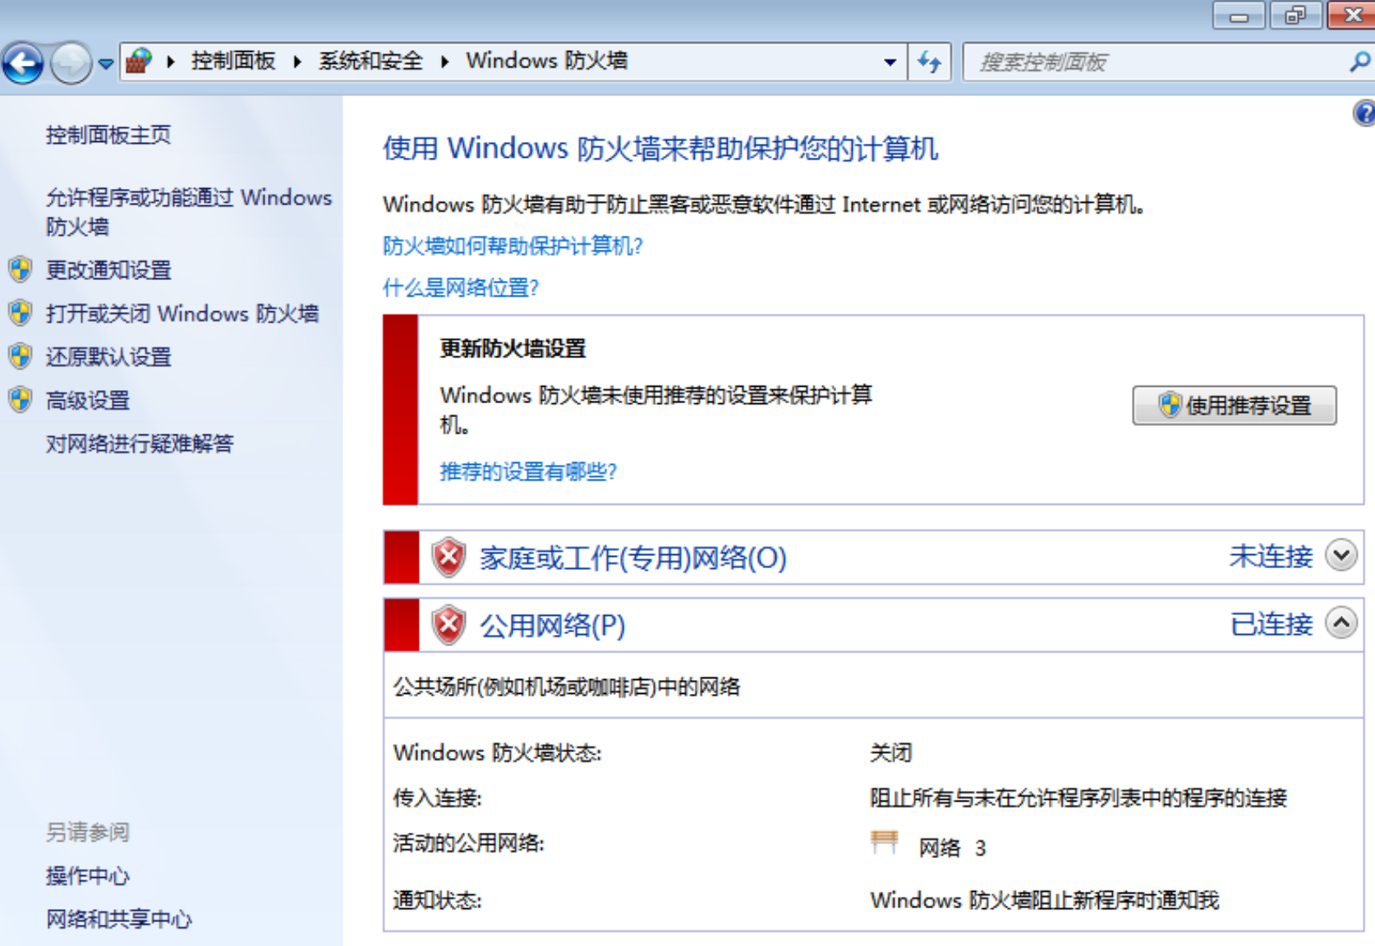This screenshot has height=946, width=1375.
Task: Open 操作中心 under 另请参阅
Action: pyautogui.click(x=88, y=876)
